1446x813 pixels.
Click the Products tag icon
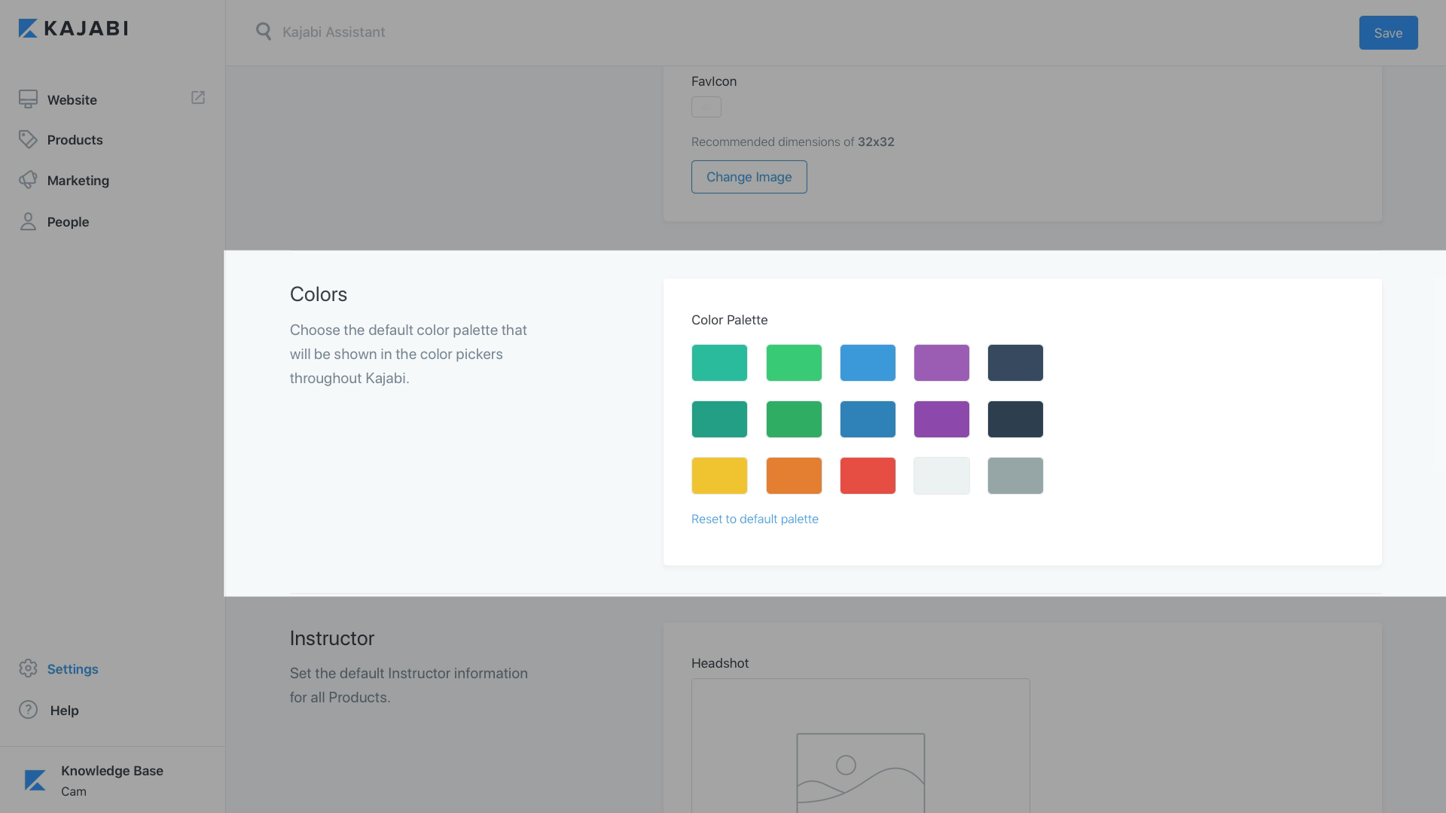pos(28,139)
